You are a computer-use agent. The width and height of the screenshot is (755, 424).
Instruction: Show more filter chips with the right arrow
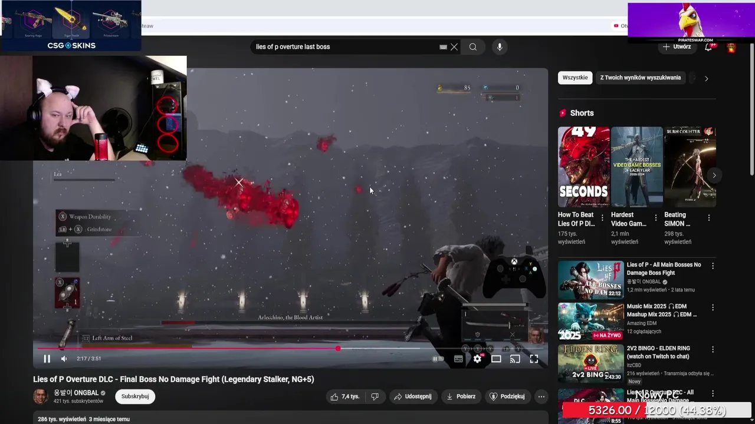pos(706,78)
